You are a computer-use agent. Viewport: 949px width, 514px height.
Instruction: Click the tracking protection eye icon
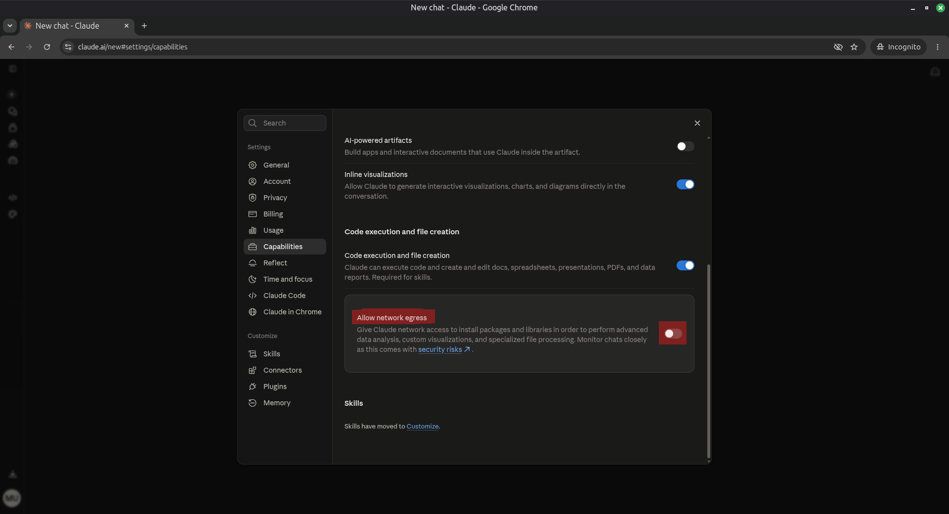tap(838, 47)
